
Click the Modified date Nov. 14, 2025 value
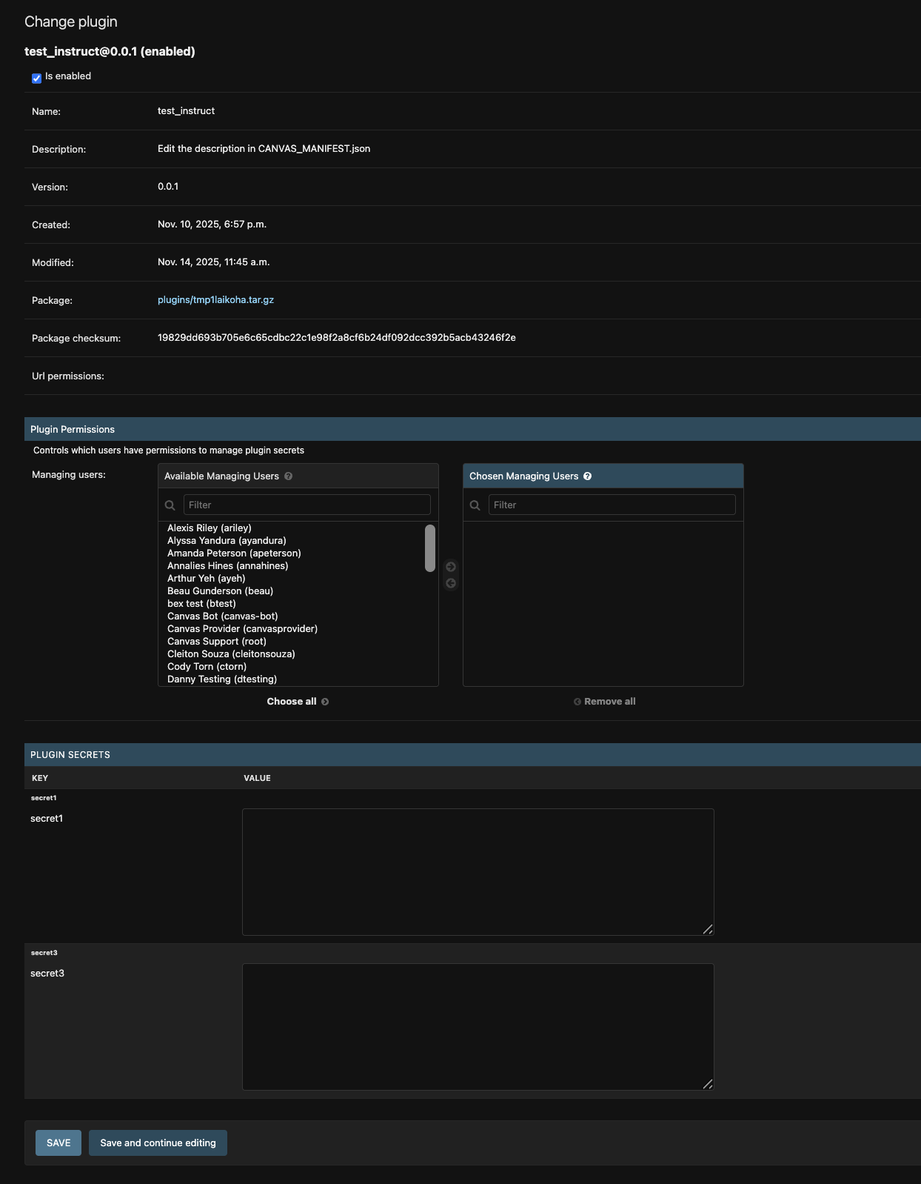point(214,262)
